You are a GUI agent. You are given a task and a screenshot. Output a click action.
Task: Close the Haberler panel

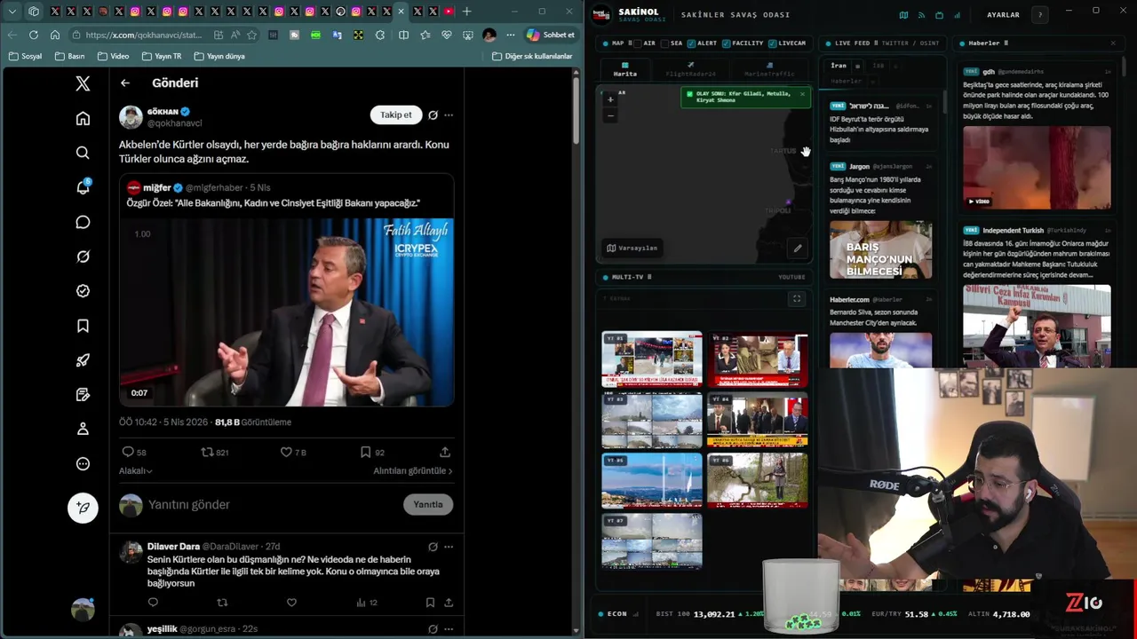pos(1113,43)
